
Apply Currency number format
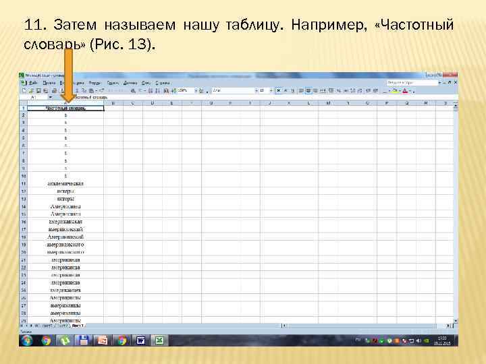tap(331, 90)
